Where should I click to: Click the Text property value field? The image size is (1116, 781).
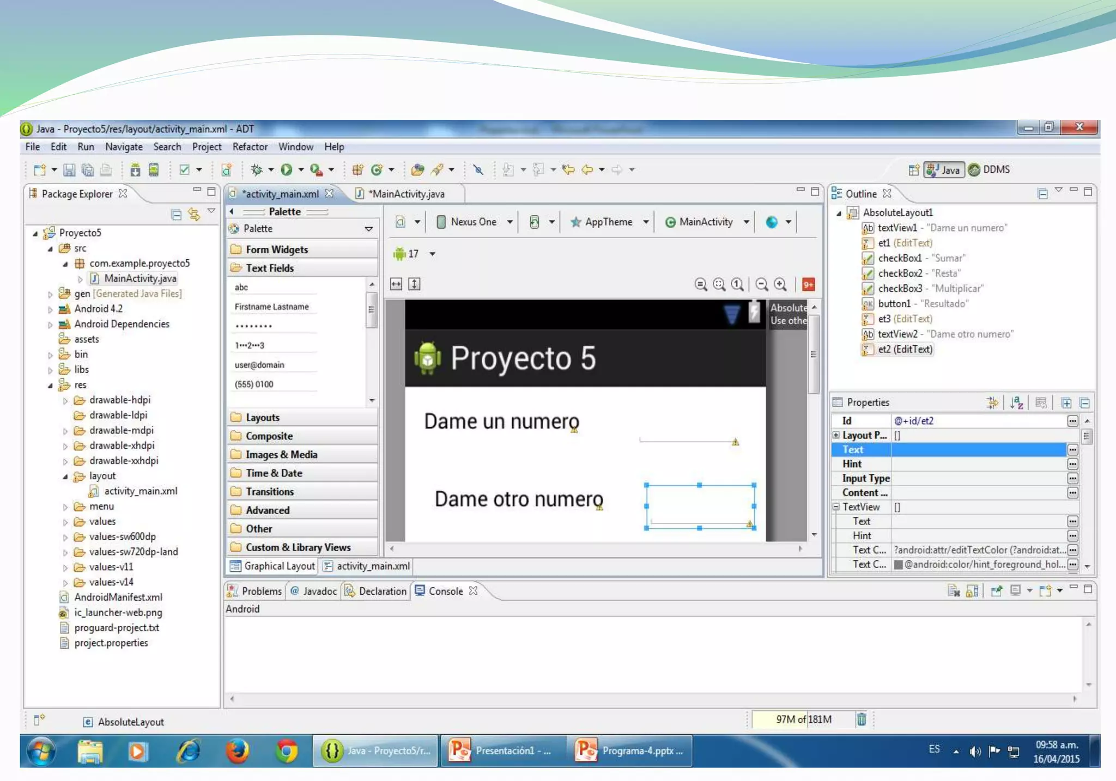978,450
